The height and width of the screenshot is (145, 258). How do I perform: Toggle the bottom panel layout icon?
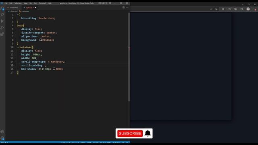pos(103,3)
